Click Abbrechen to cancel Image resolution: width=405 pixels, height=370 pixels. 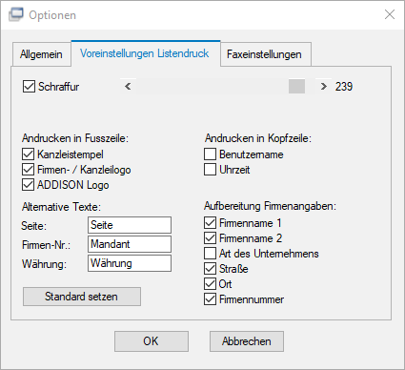247,341
